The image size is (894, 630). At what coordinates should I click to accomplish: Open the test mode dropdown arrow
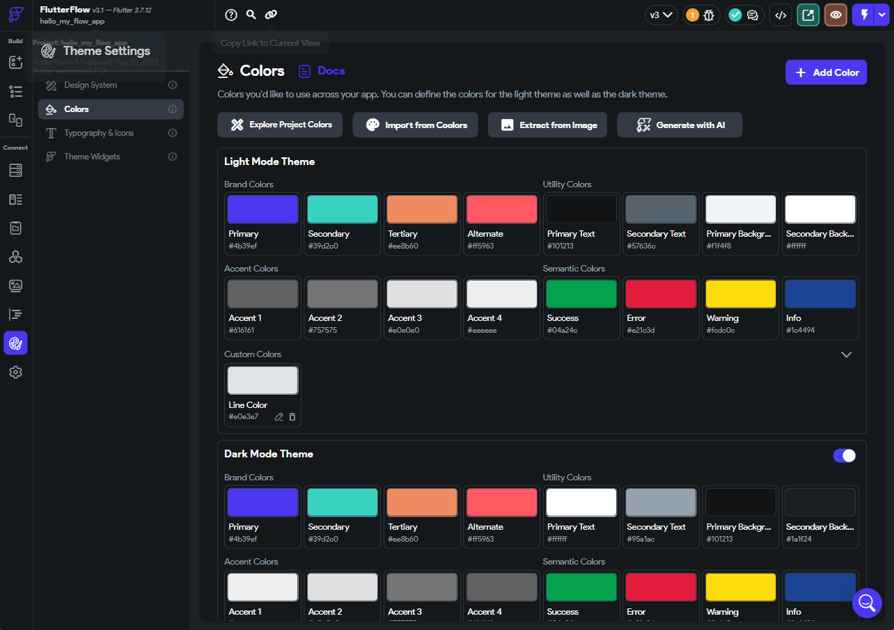[x=881, y=15]
